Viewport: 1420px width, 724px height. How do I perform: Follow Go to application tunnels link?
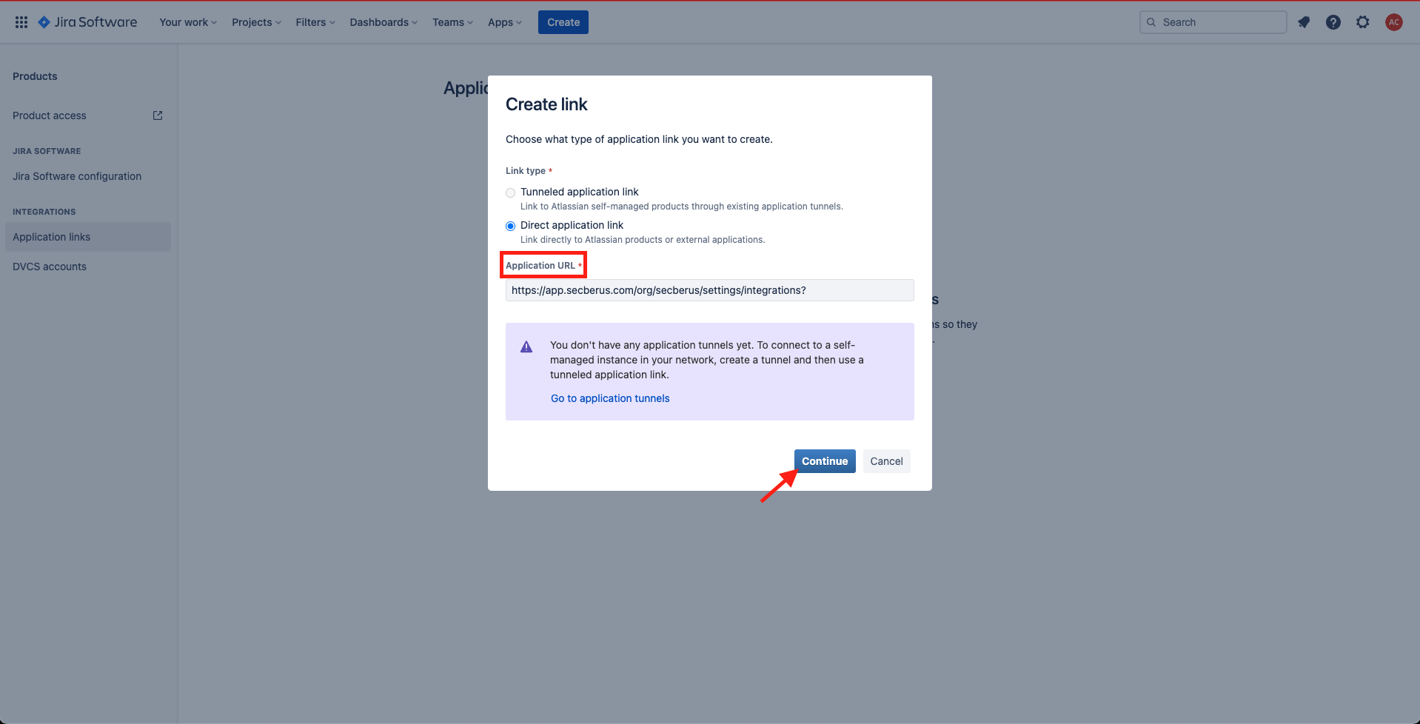pos(610,398)
